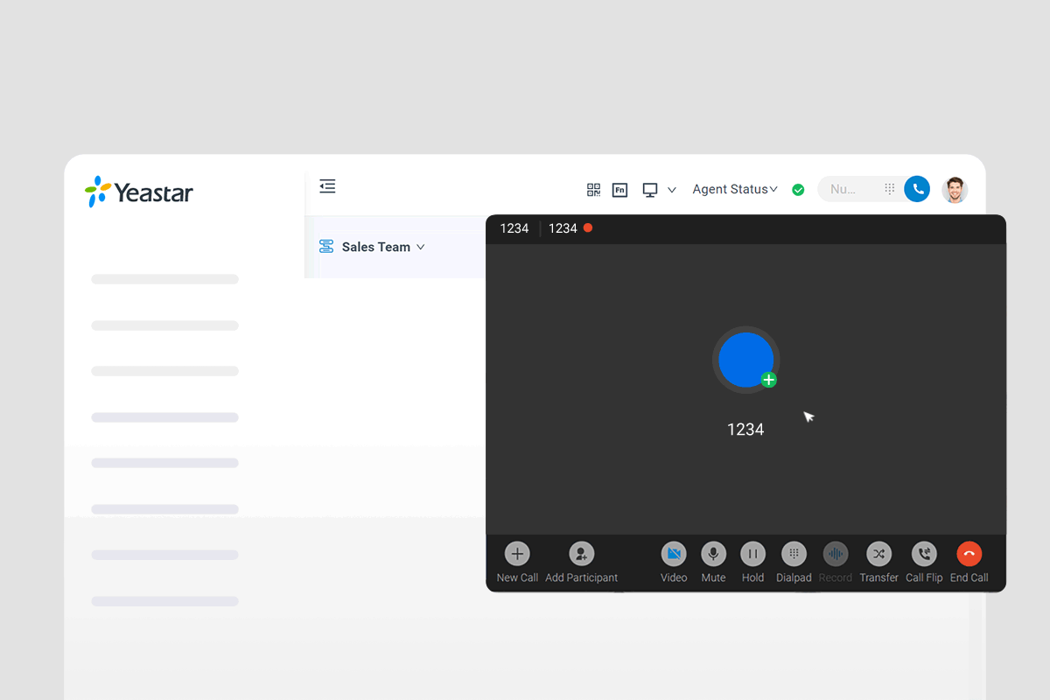This screenshot has width=1050, height=700.
Task: Click the Sales Team queue icon
Action: click(x=326, y=247)
